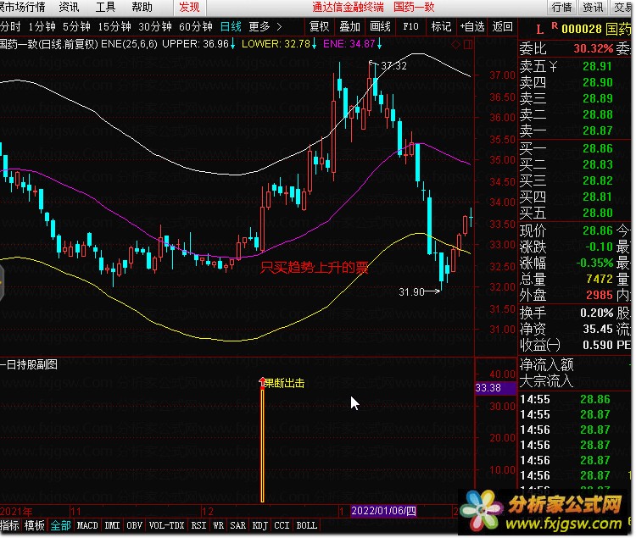
Task: Switch to BOLL indicator
Action: [x=306, y=525]
